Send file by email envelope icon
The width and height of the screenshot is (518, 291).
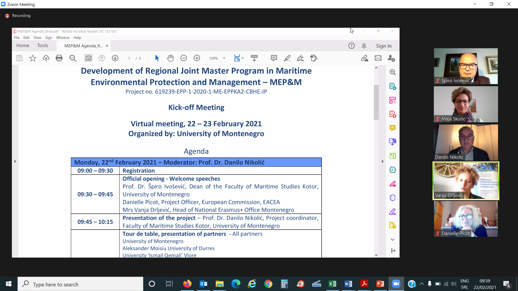point(378,58)
